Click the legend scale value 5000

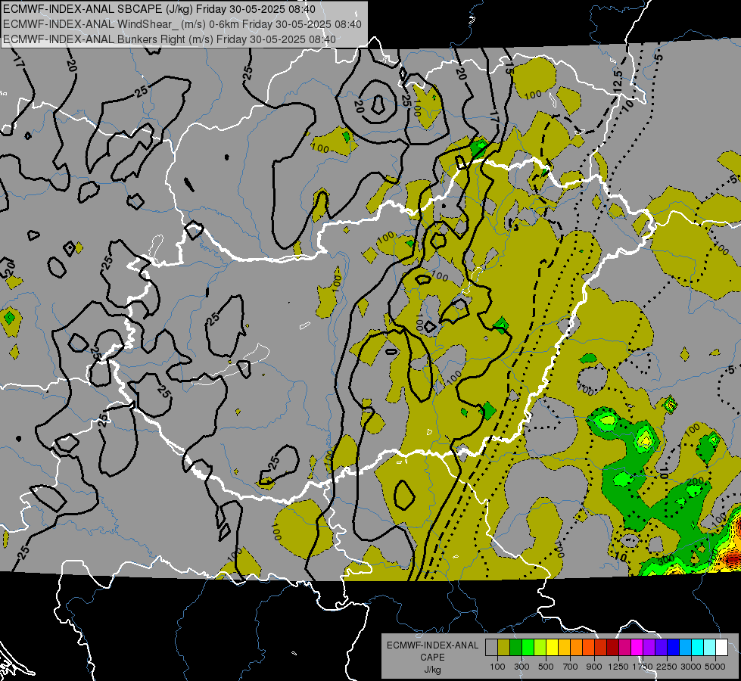click(x=715, y=667)
